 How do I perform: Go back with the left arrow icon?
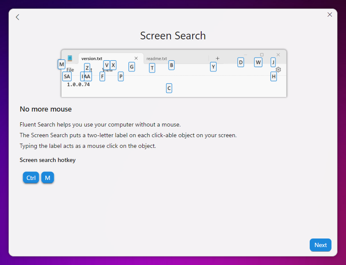[x=18, y=17]
